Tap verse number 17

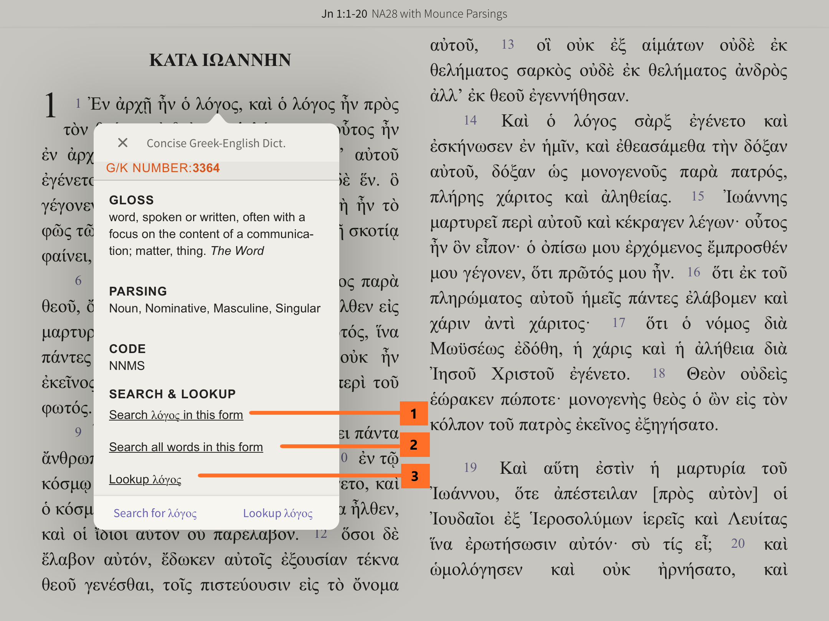[x=619, y=323]
